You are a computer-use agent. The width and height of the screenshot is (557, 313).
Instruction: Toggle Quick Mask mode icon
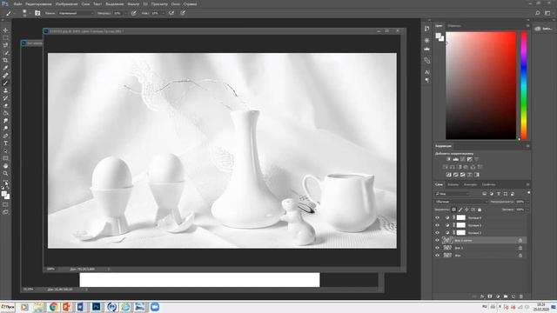tap(5, 205)
